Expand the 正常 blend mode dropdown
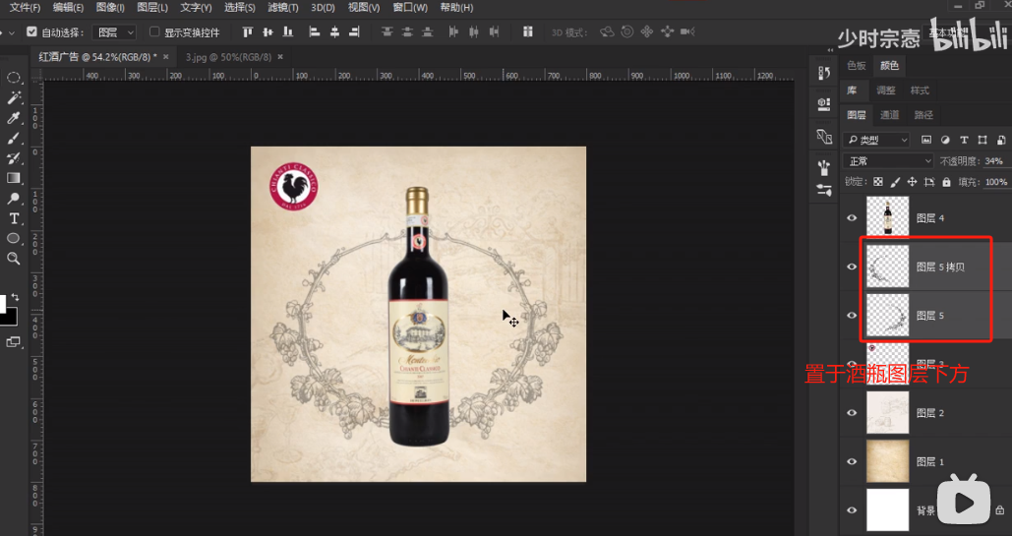This screenshot has width=1012, height=536. [x=888, y=161]
